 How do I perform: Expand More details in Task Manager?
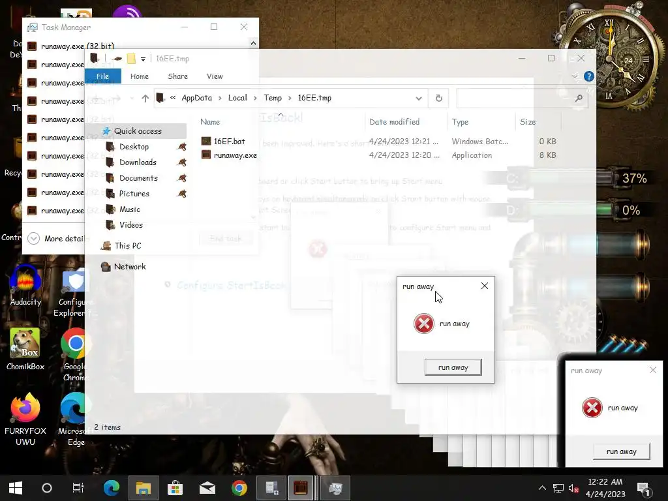56,239
